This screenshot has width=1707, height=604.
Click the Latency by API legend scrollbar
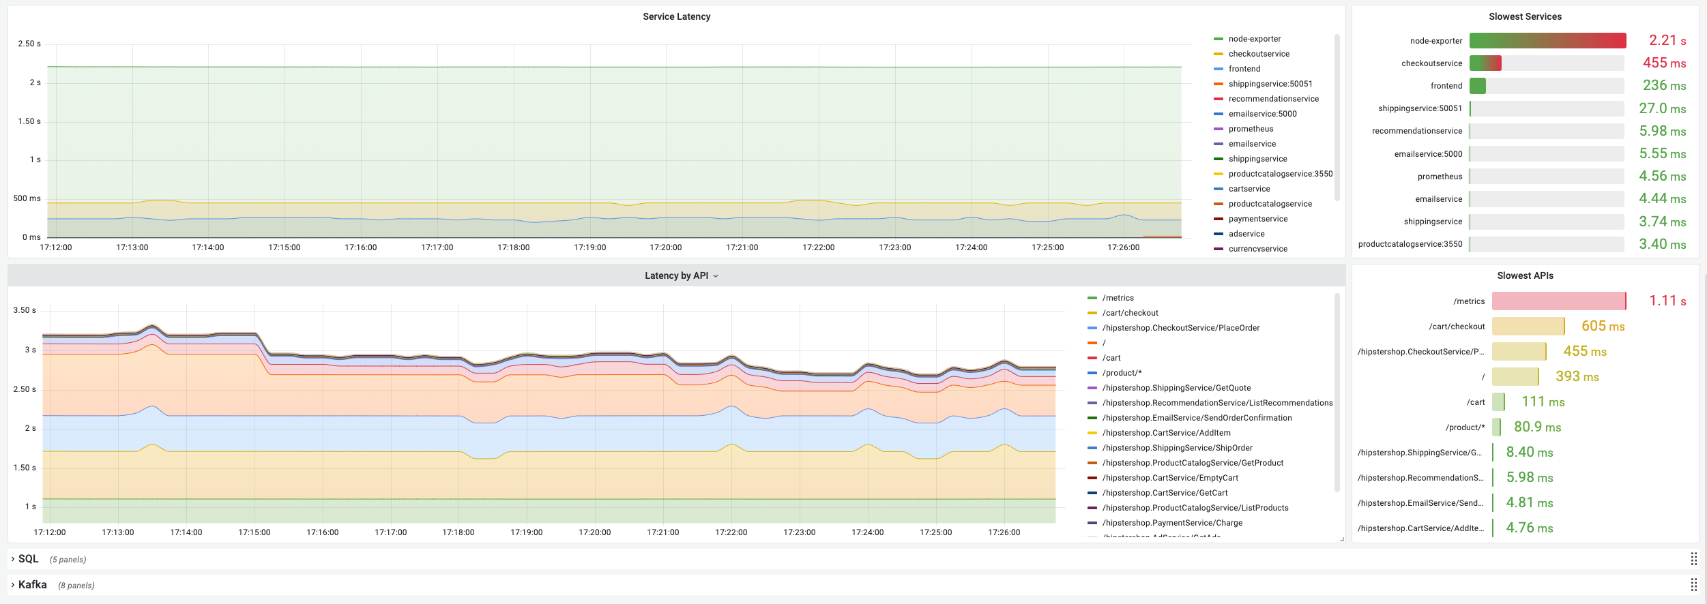pyautogui.click(x=1337, y=392)
